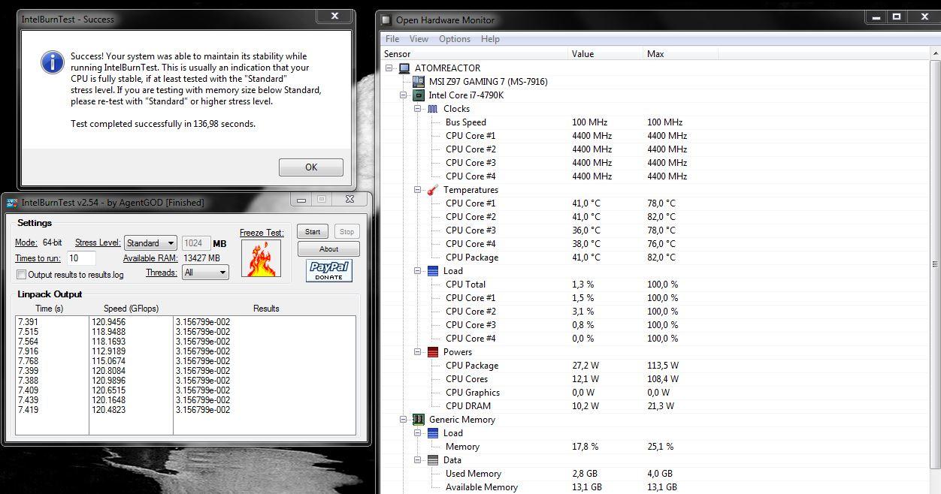This screenshot has width=941, height=494.
Task: Collapse the Data group under Generic Memory
Action: click(x=418, y=460)
